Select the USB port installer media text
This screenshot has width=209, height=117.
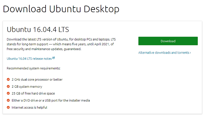[51, 100]
